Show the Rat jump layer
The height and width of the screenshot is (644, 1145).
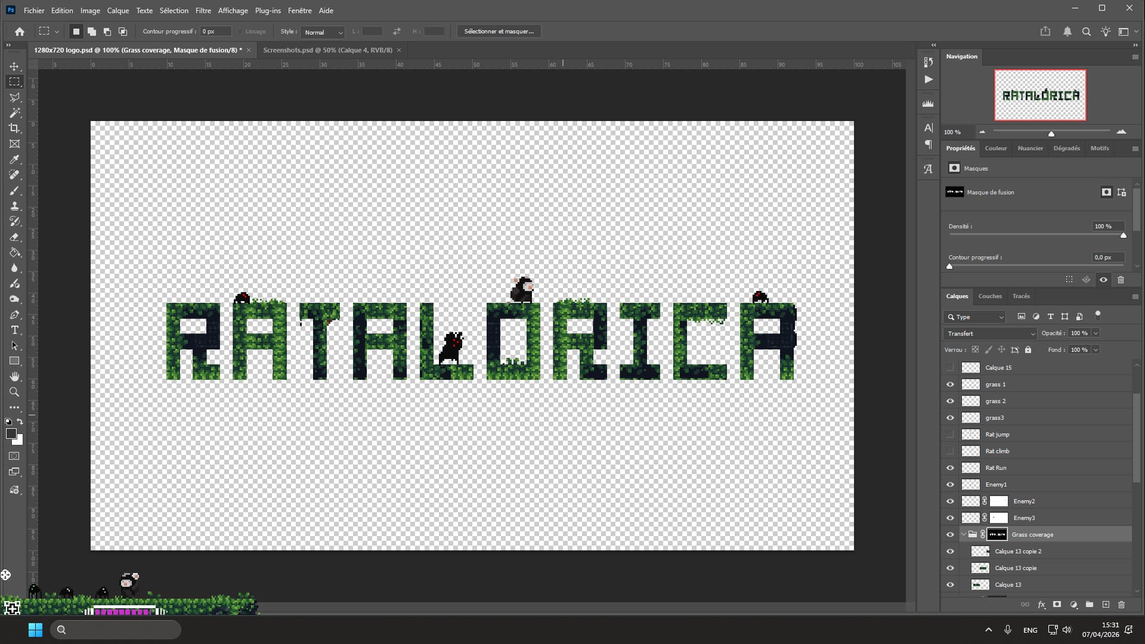(x=950, y=435)
